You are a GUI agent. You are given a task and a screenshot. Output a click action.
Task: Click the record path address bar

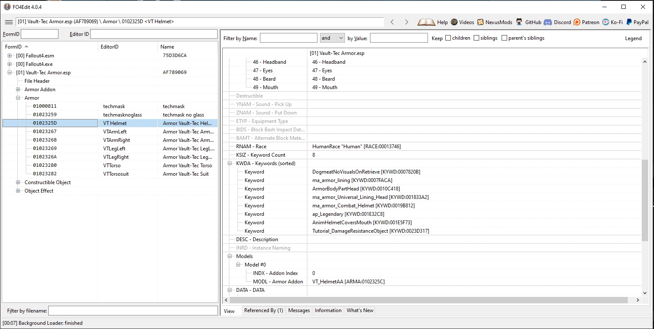tap(200, 22)
